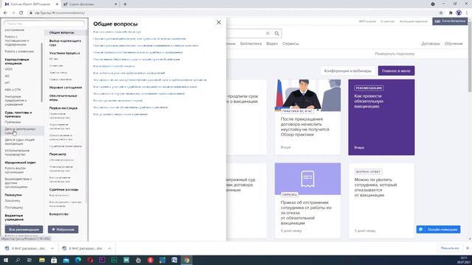Expand options for the second download
Image resolution: width=472 pixels, height=265 pixels.
click(x=110, y=249)
